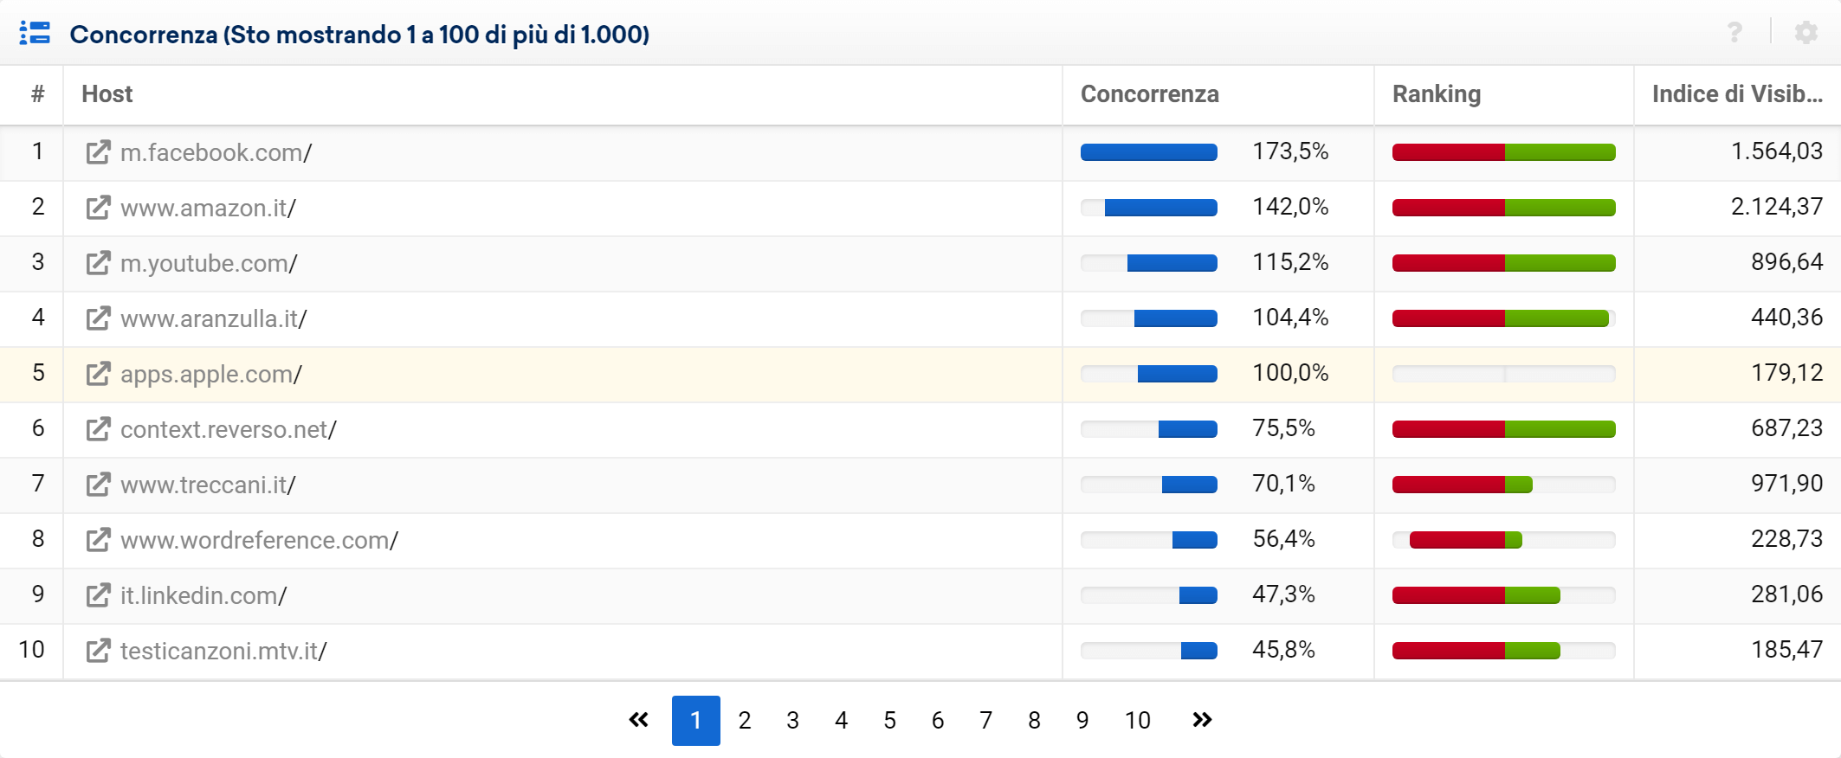The image size is (1841, 758).
Task: Go to page 9
Action: click(1082, 720)
